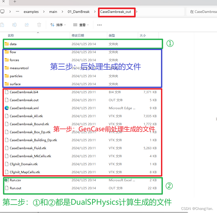Click the This PC monitor icon in address bar
Screen dimensions: 217x213
point(2,12)
